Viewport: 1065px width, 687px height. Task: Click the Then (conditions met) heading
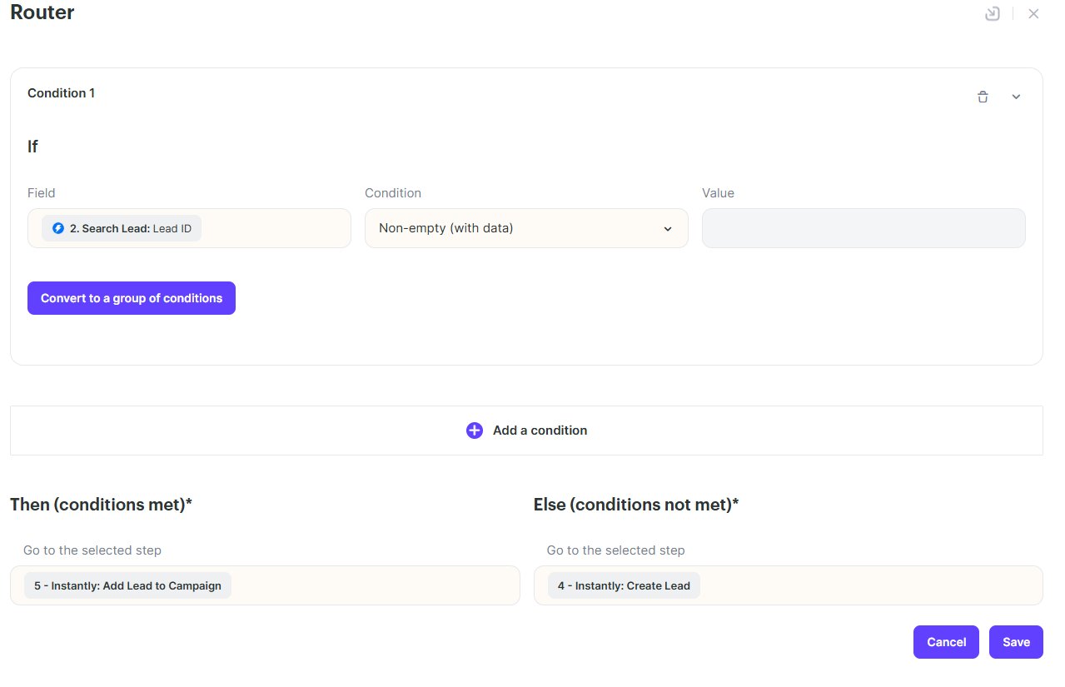tap(101, 505)
